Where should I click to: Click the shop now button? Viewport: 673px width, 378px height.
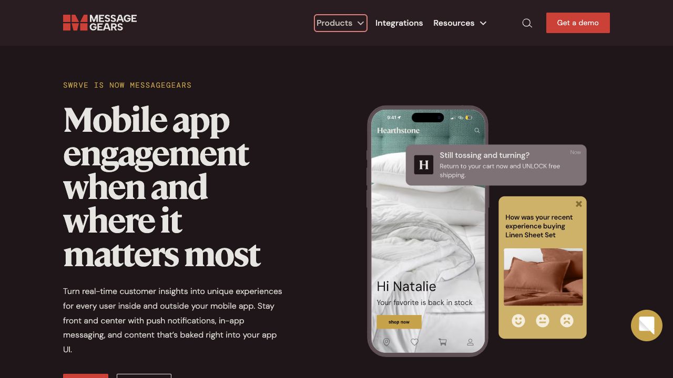point(399,322)
